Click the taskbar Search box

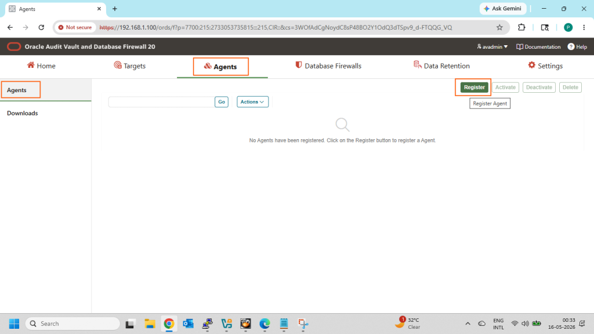point(73,324)
